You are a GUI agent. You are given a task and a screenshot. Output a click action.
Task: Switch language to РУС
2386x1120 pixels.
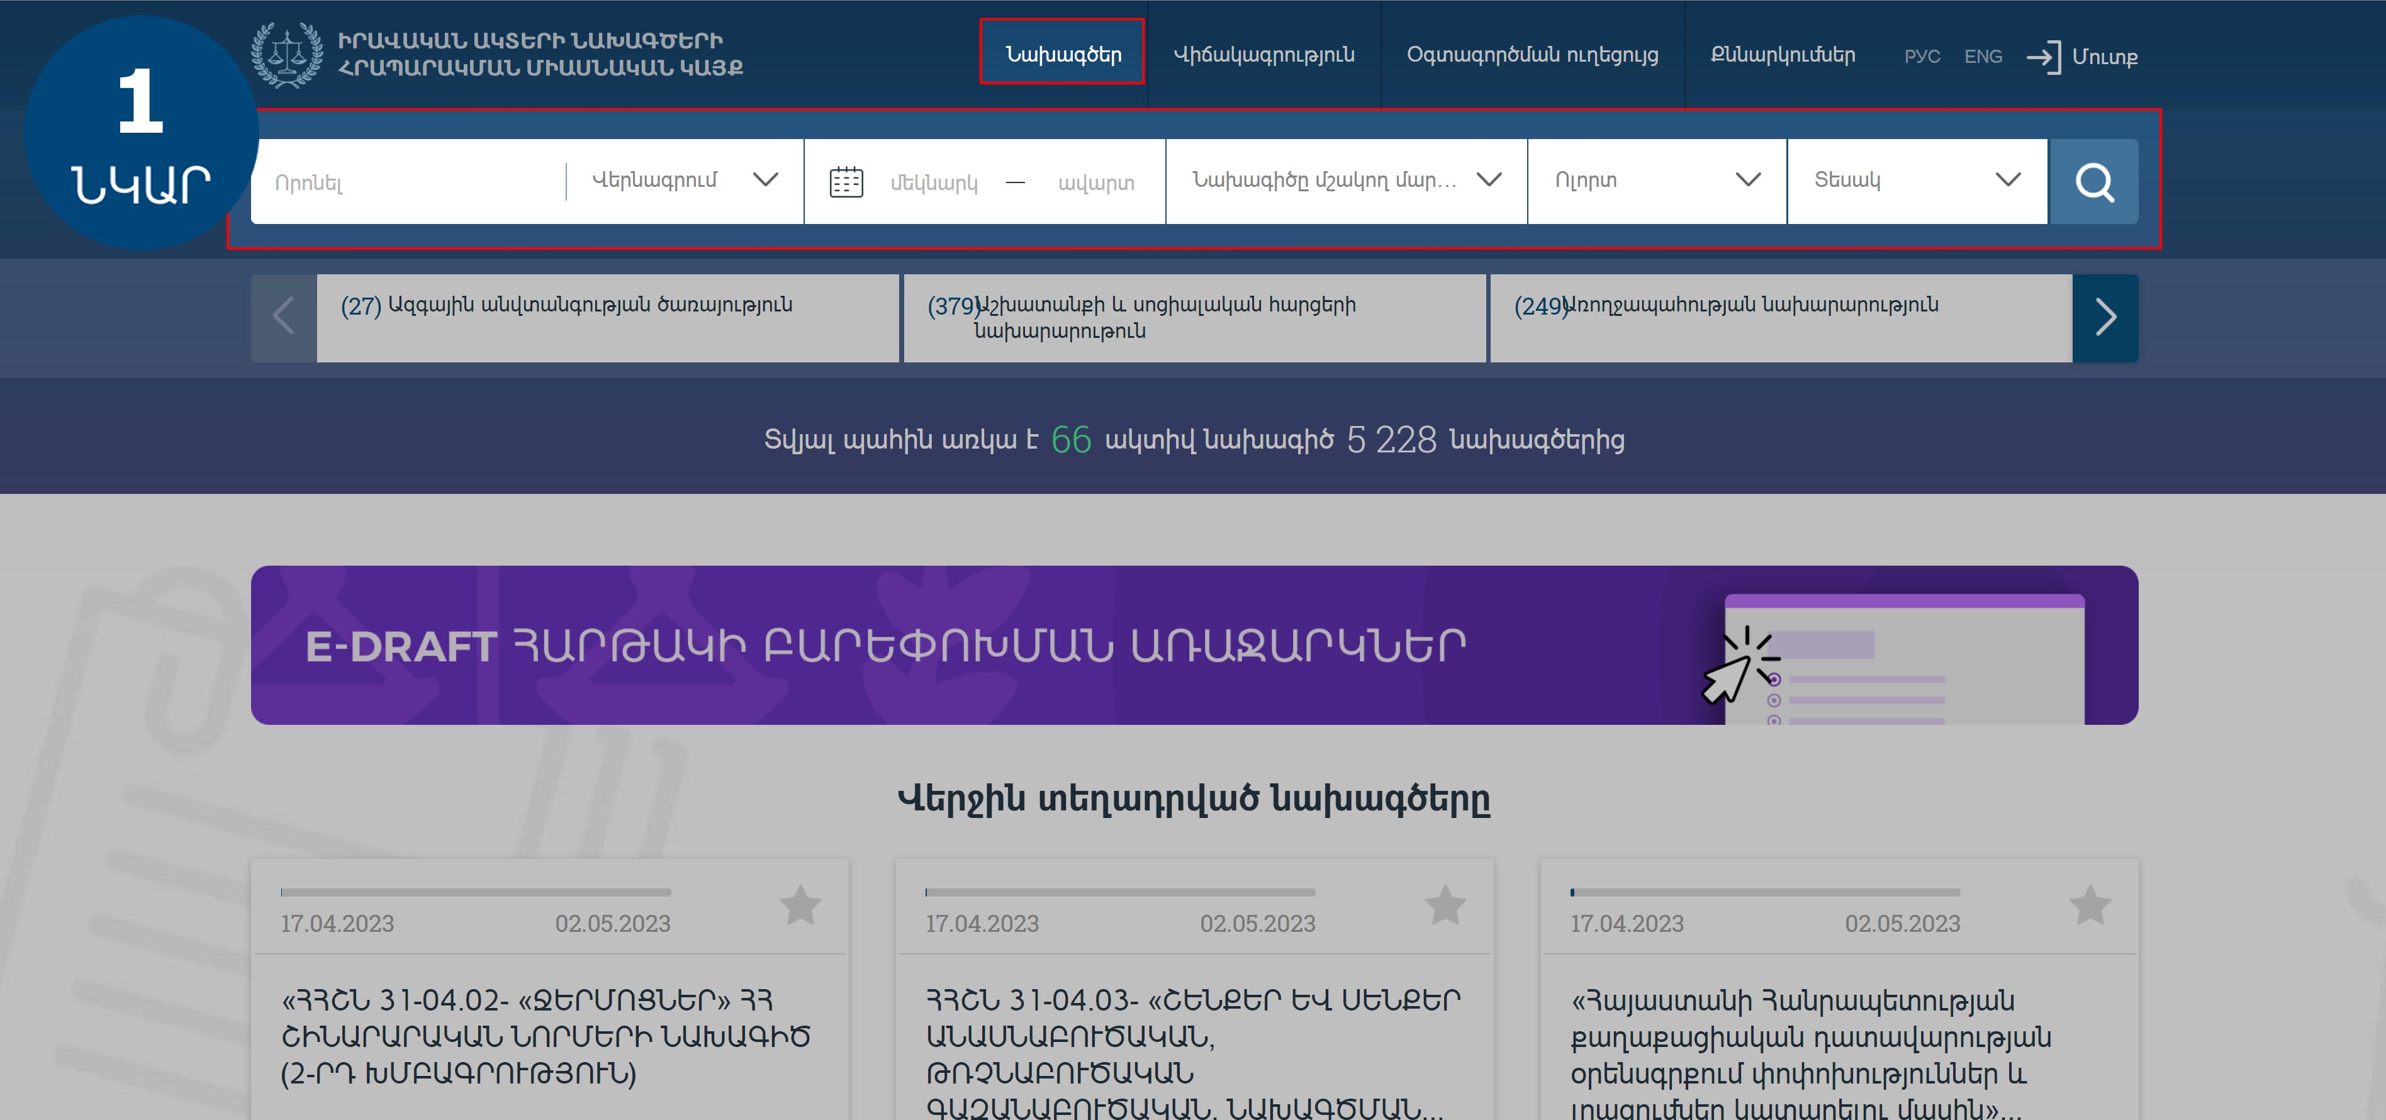pyautogui.click(x=1922, y=57)
